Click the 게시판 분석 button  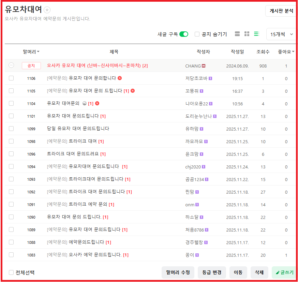pos(281,11)
